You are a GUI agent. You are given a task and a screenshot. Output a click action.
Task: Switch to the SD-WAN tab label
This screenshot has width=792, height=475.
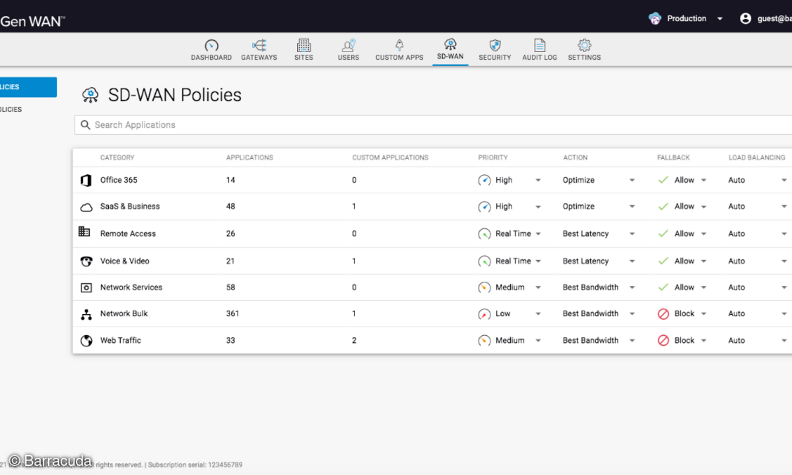click(450, 57)
